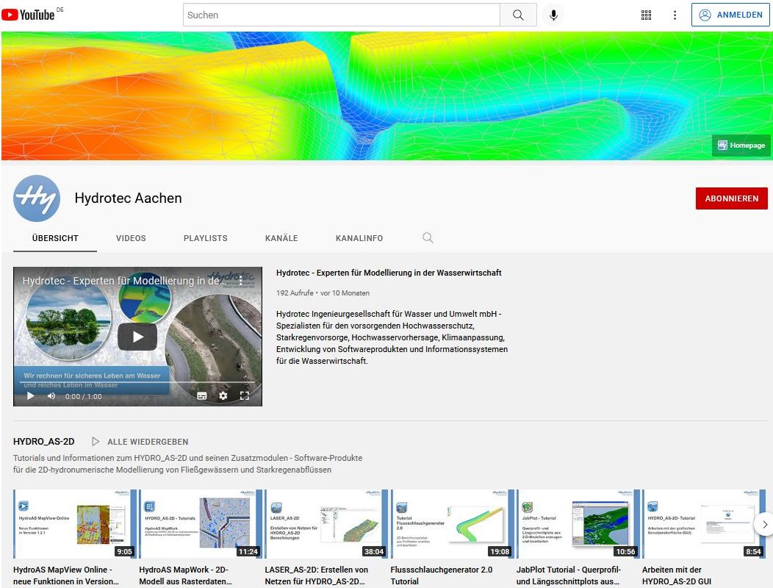Viewport: 773px width, 588px height.
Task: Open video player settings gear
Action: 223,396
